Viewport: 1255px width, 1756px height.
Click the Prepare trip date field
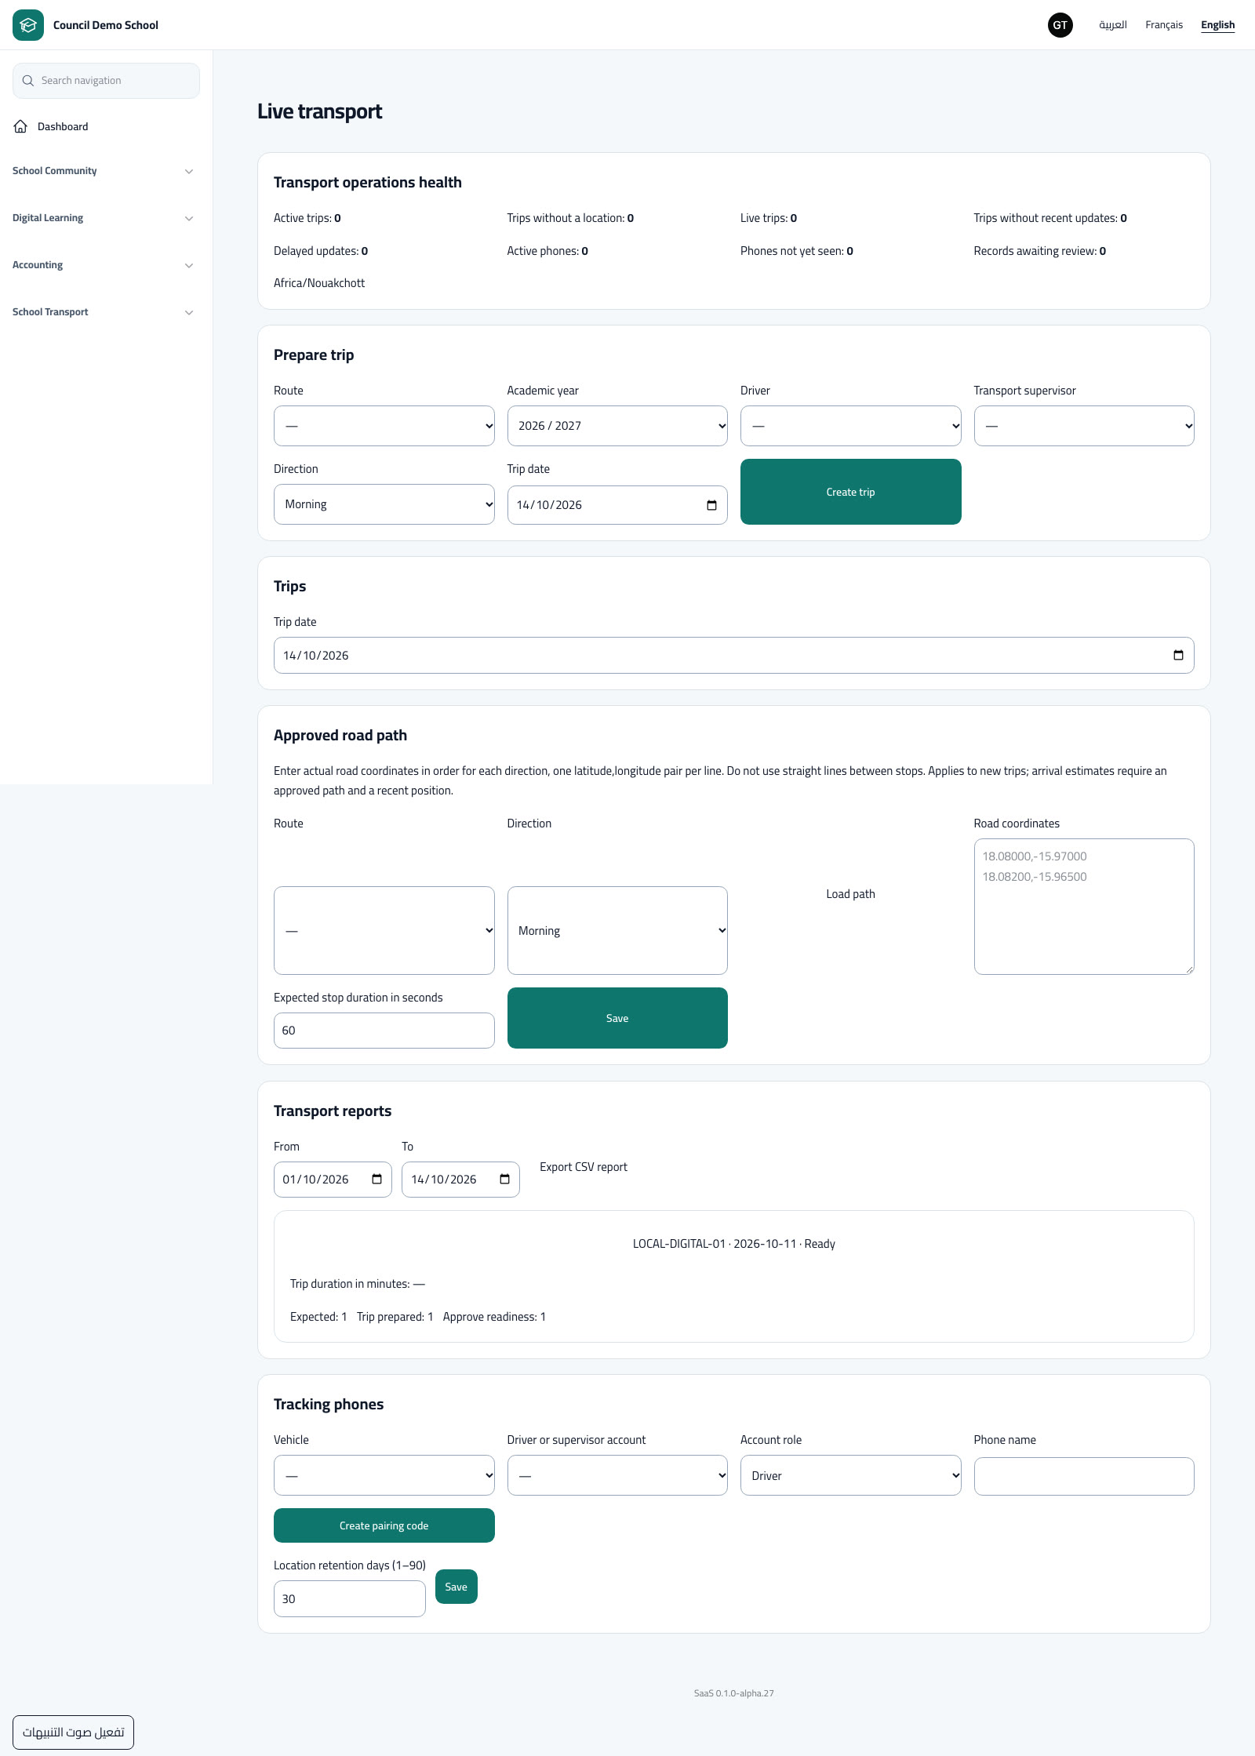coord(617,505)
